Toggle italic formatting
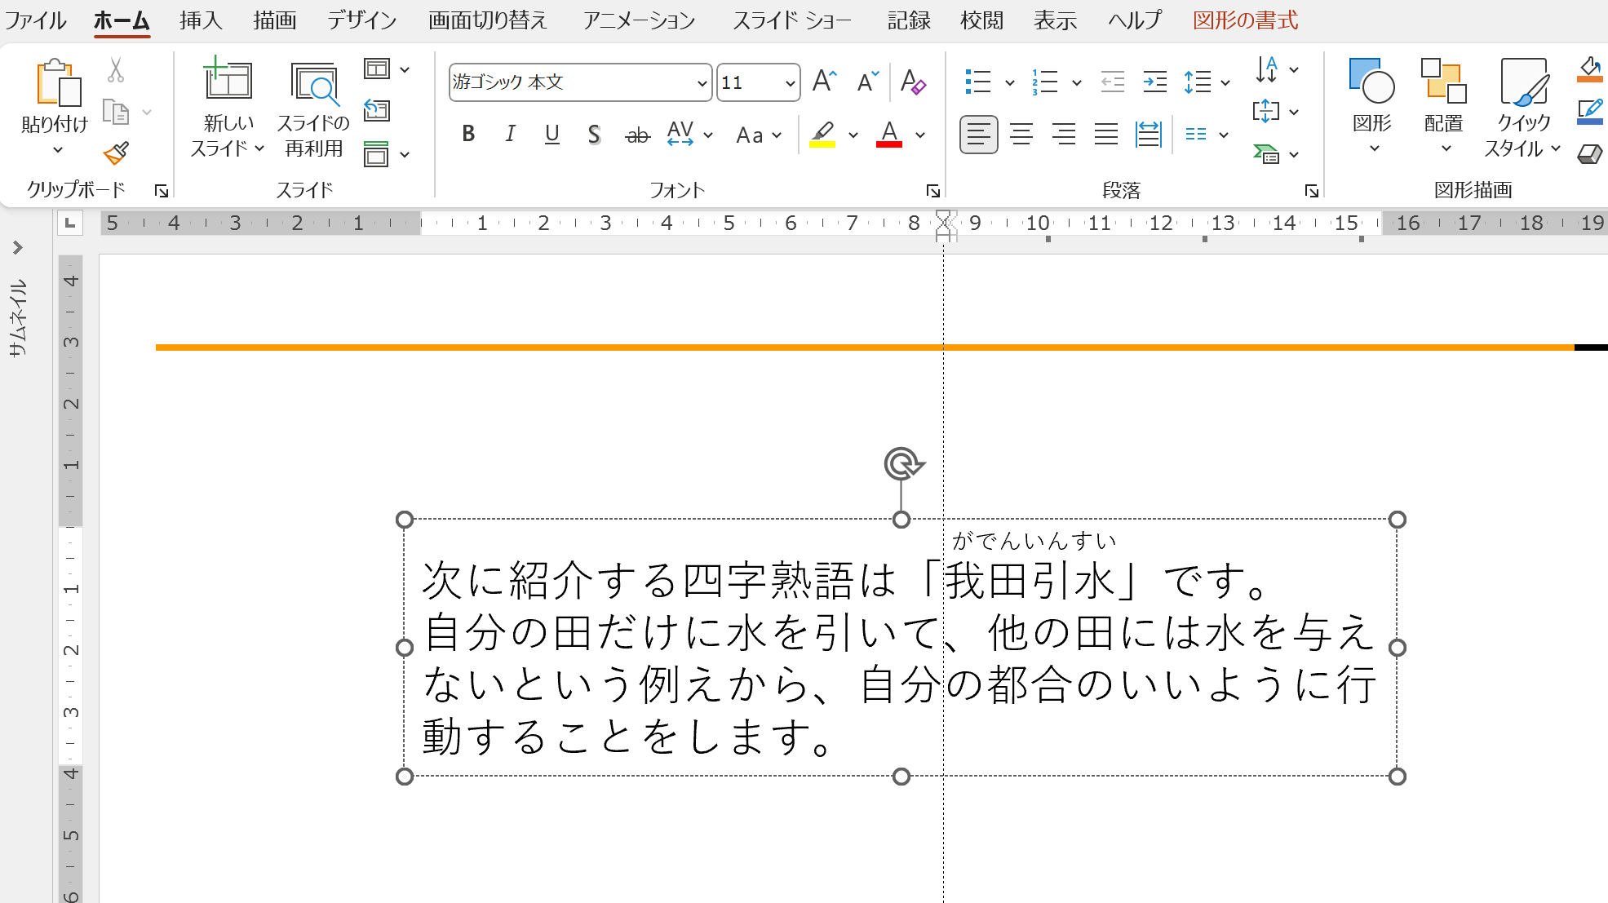This screenshot has width=1608, height=903. (x=510, y=134)
